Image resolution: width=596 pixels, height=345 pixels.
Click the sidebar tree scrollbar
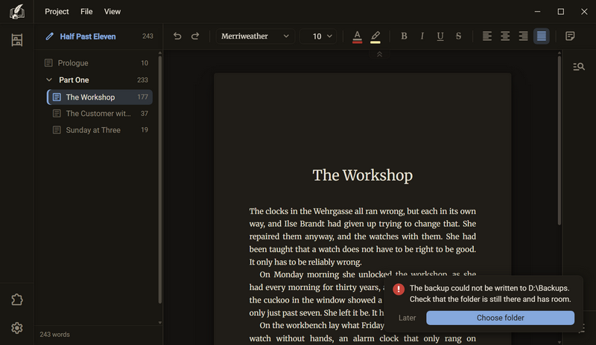point(159,180)
